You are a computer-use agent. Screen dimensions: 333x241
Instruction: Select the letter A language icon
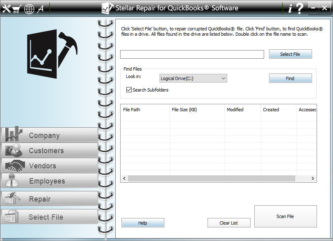(41, 8)
